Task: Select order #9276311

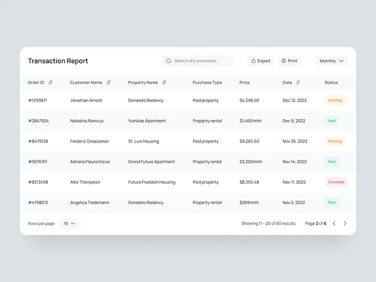Action: click(x=37, y=161)
